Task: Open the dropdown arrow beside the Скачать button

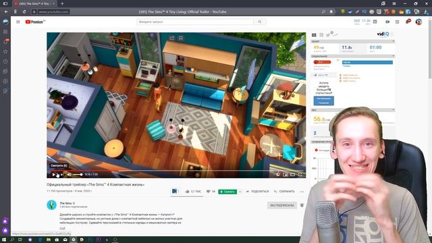Action: (240, 192)
